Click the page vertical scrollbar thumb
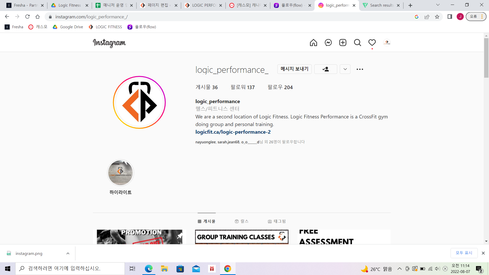This screenshot has width=489, height=275. point(486,58)
